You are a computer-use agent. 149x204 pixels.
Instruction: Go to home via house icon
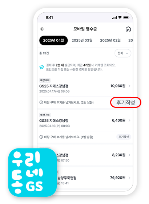click(x=128, y=29)
